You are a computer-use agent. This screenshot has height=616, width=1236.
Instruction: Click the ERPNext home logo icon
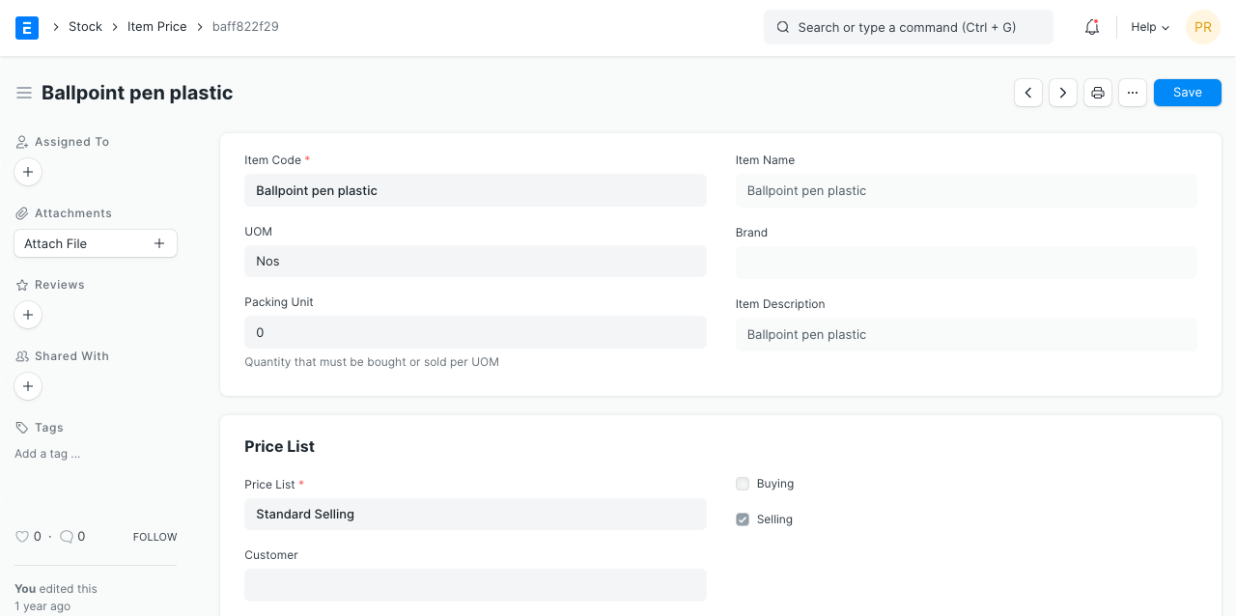[27, 27]
